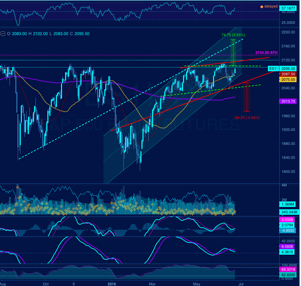Click the 1800.00 price axis level
This screenshot has width=301, height=286.
pos(288,171)
